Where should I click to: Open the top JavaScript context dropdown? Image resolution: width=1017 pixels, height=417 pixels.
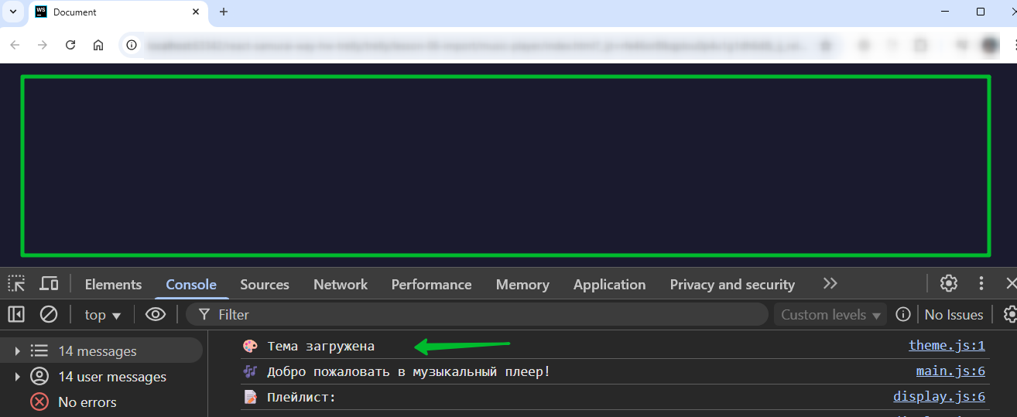(x=103, y=315)
